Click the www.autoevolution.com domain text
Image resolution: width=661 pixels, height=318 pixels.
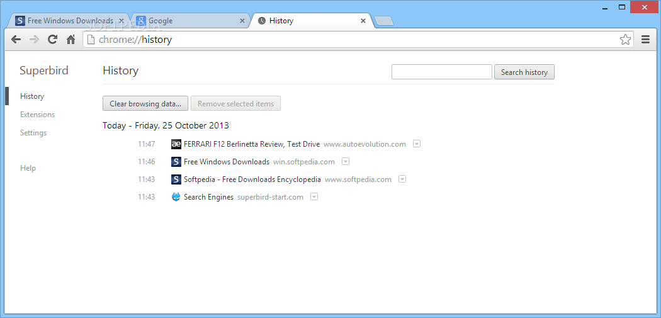point(364,144)
